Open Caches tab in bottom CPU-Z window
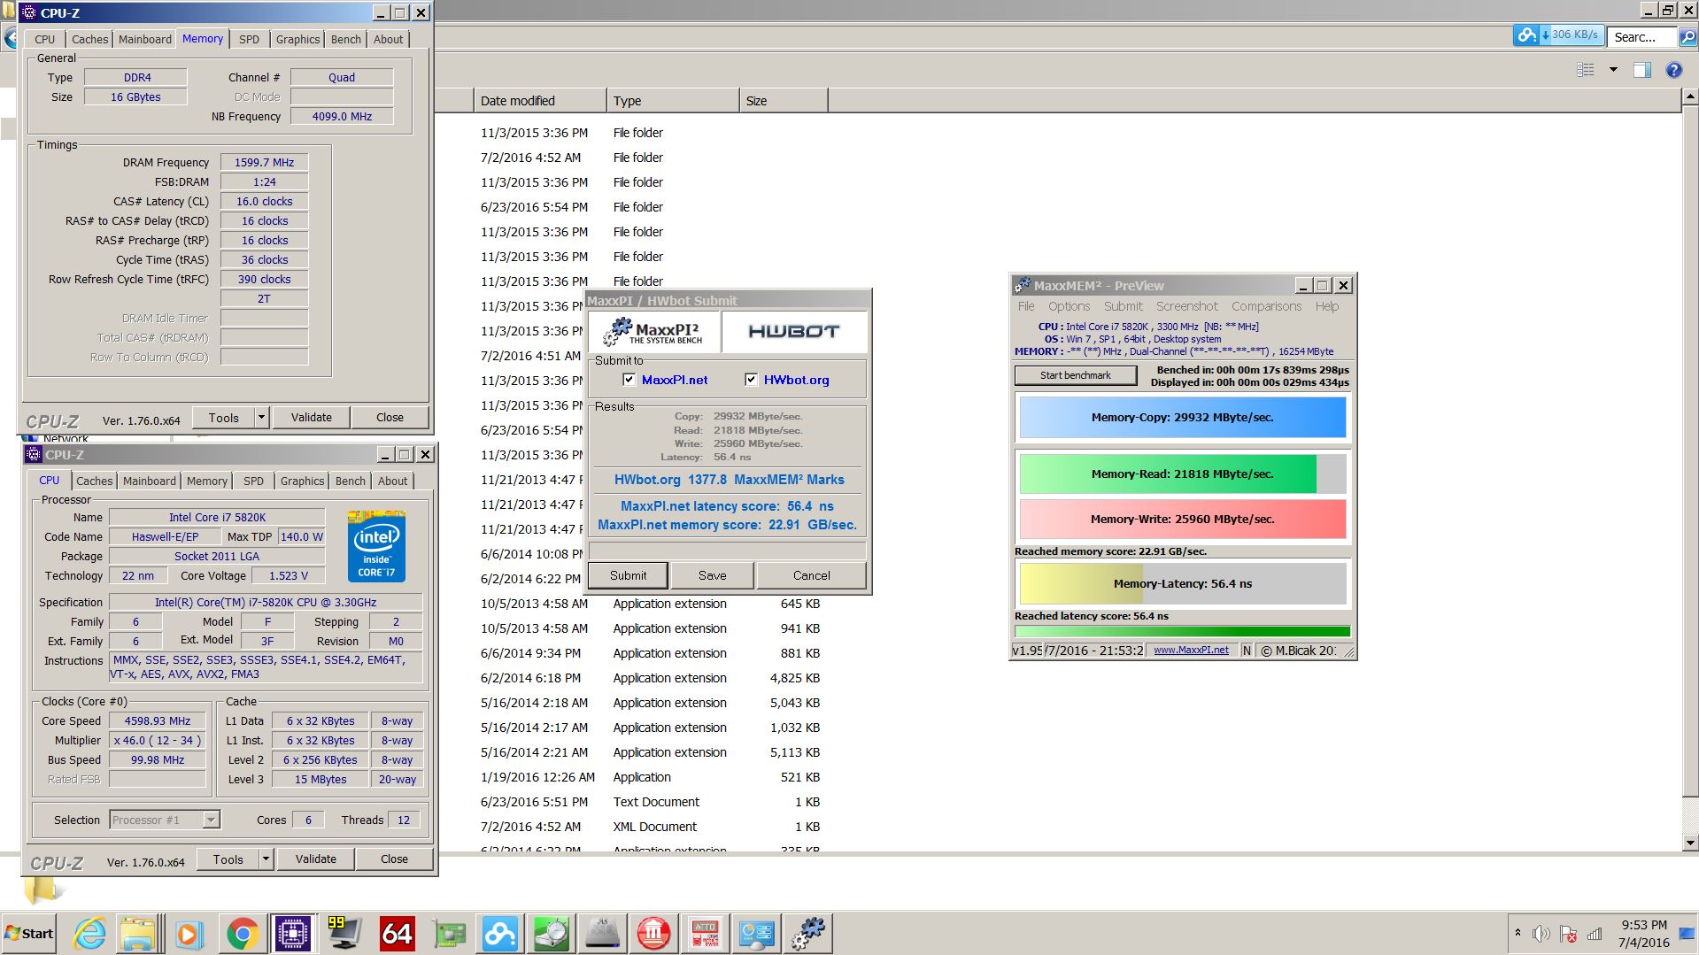 94,481
